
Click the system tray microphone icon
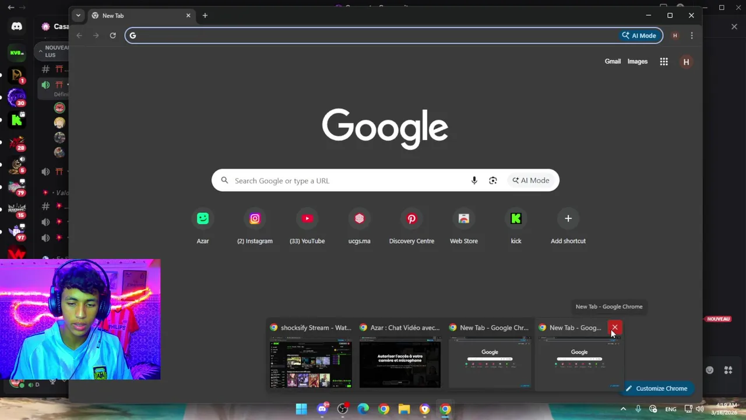(x=638, y=409)
